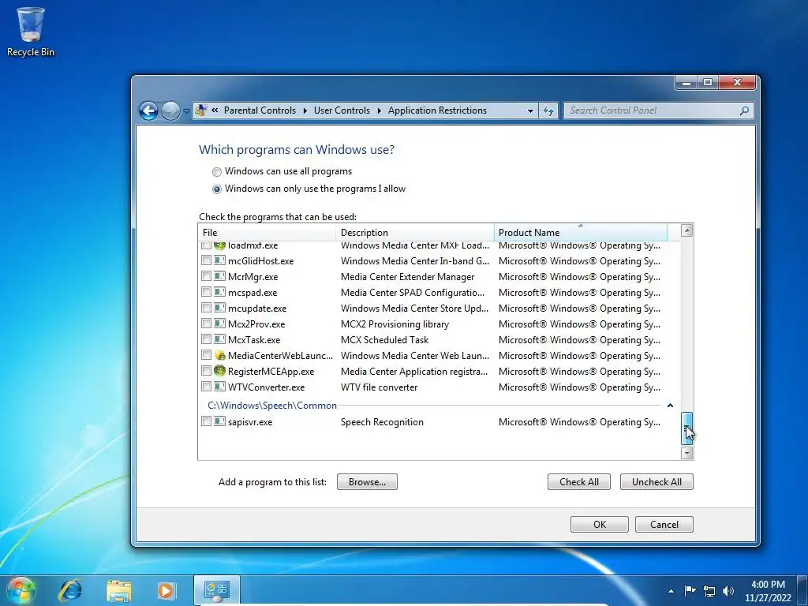Check the McxTask.exe checkbox

[206, 339]
